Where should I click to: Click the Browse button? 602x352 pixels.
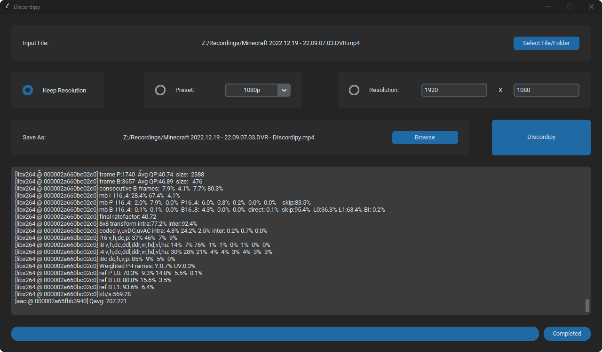[x=425, y=138]
